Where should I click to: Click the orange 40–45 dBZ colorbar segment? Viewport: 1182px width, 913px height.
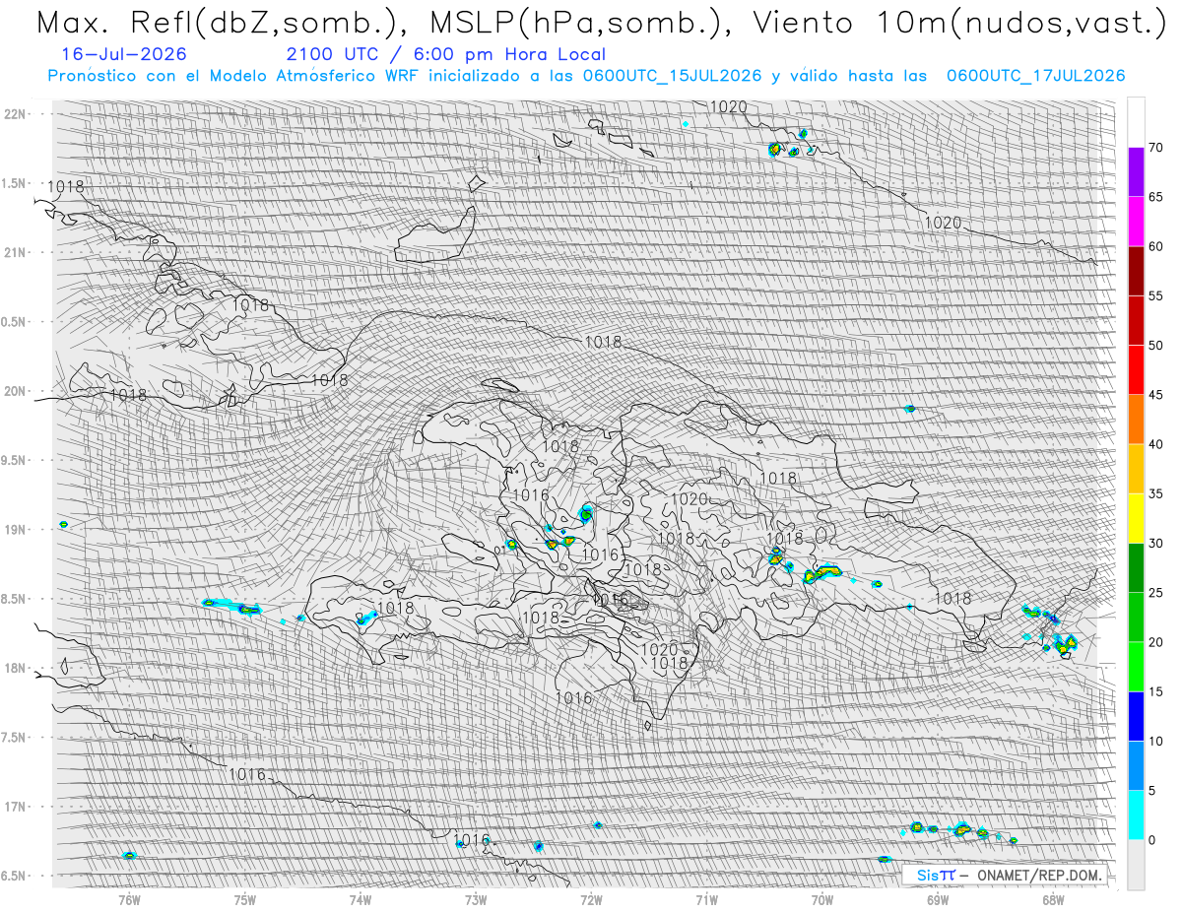pyautogui.click(x=1136, y=420)
